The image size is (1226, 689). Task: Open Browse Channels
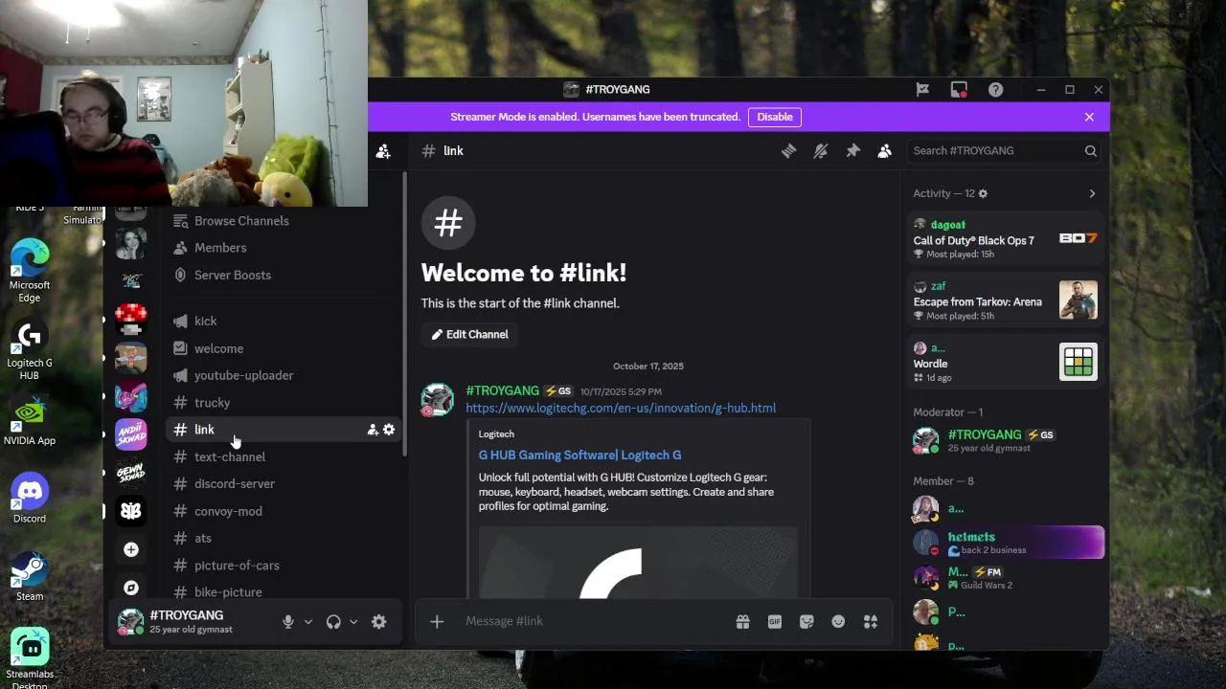(284, 221)
